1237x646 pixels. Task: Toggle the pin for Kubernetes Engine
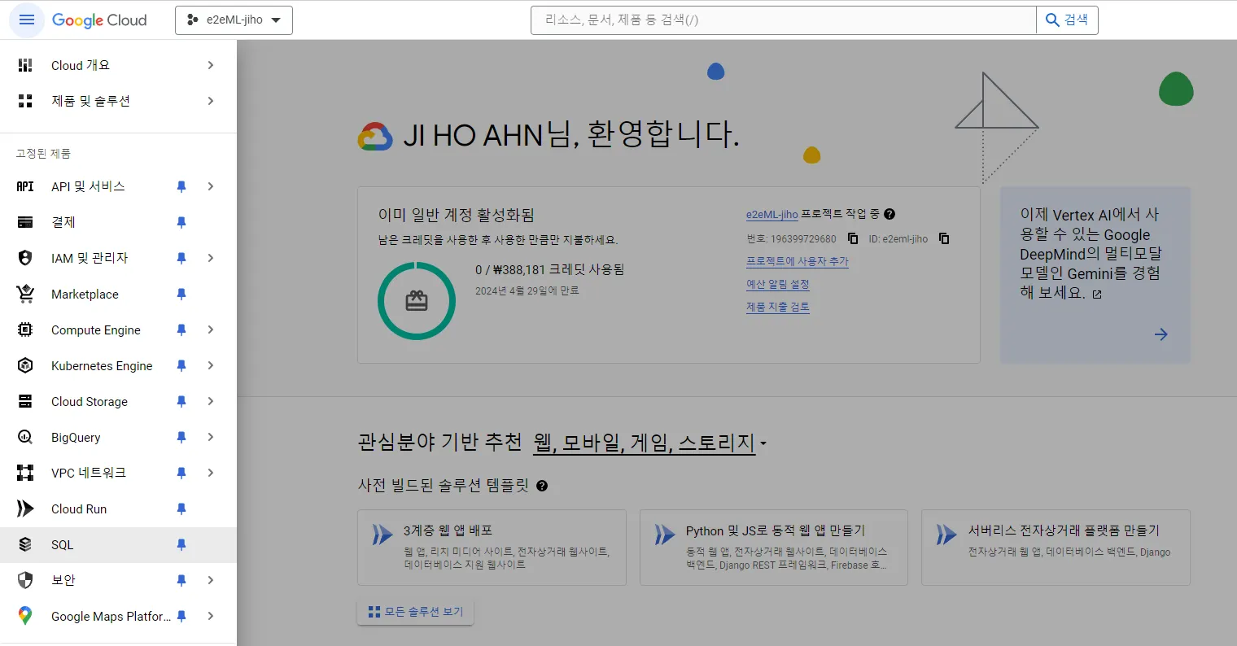click(181, 365)
